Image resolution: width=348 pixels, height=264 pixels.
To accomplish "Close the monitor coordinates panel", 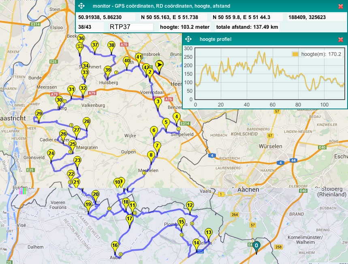I will point(341,6).
